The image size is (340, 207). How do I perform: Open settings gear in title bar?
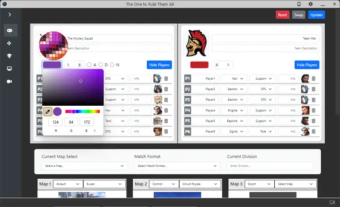[x=311, y=4]
